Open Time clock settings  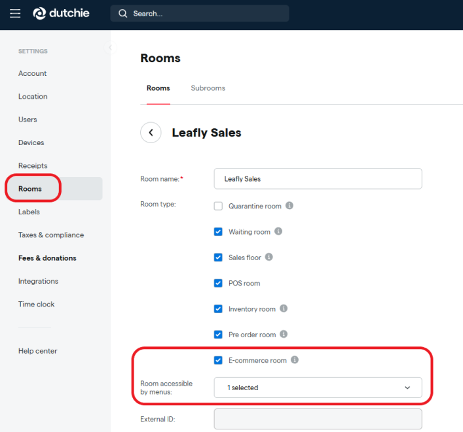click(x=36, y=304)
